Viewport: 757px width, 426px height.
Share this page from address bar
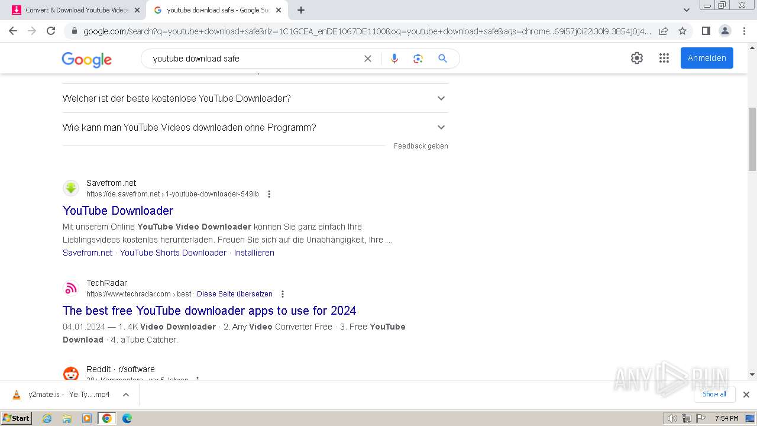pyautogui.click(x=664, y=31)
